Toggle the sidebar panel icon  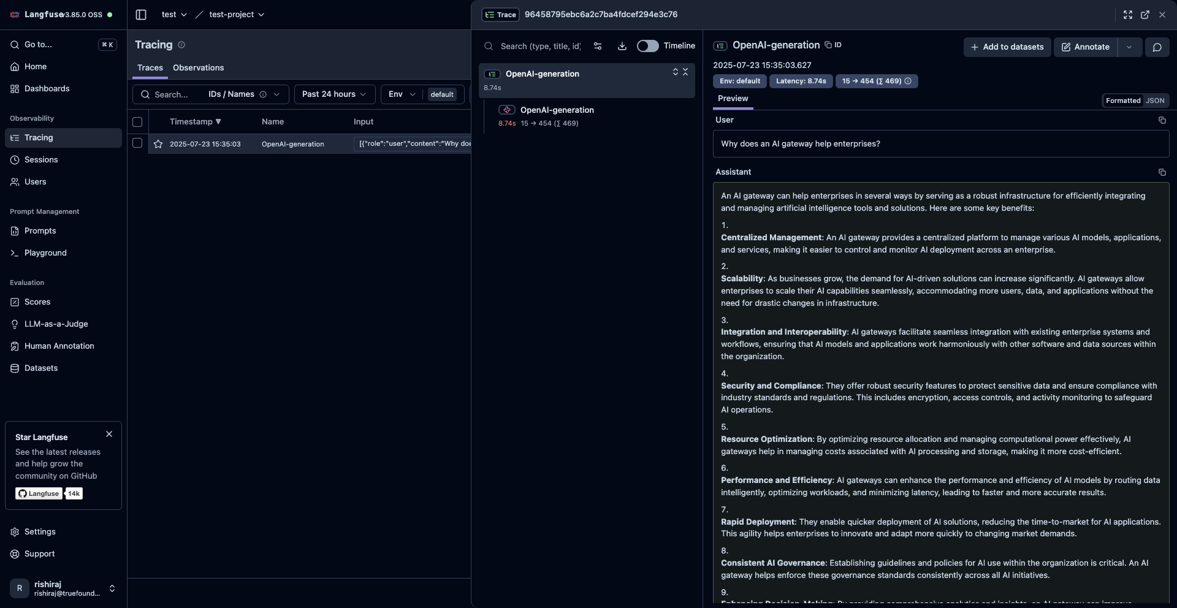click(x=141, y=15)
